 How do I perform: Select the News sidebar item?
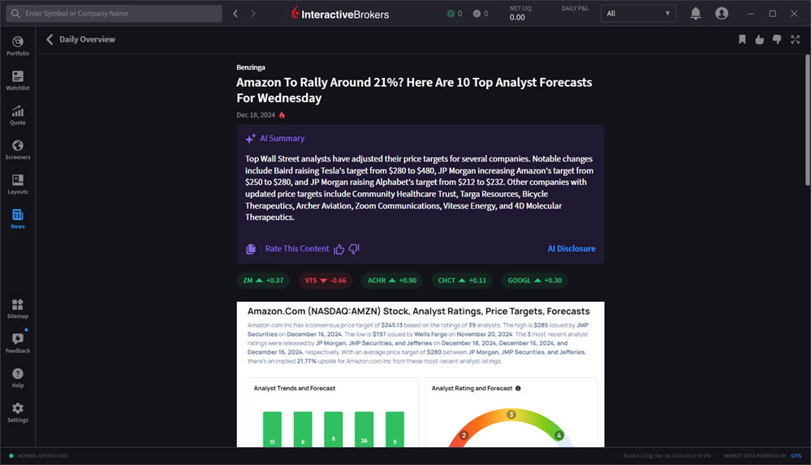(18, 219)
